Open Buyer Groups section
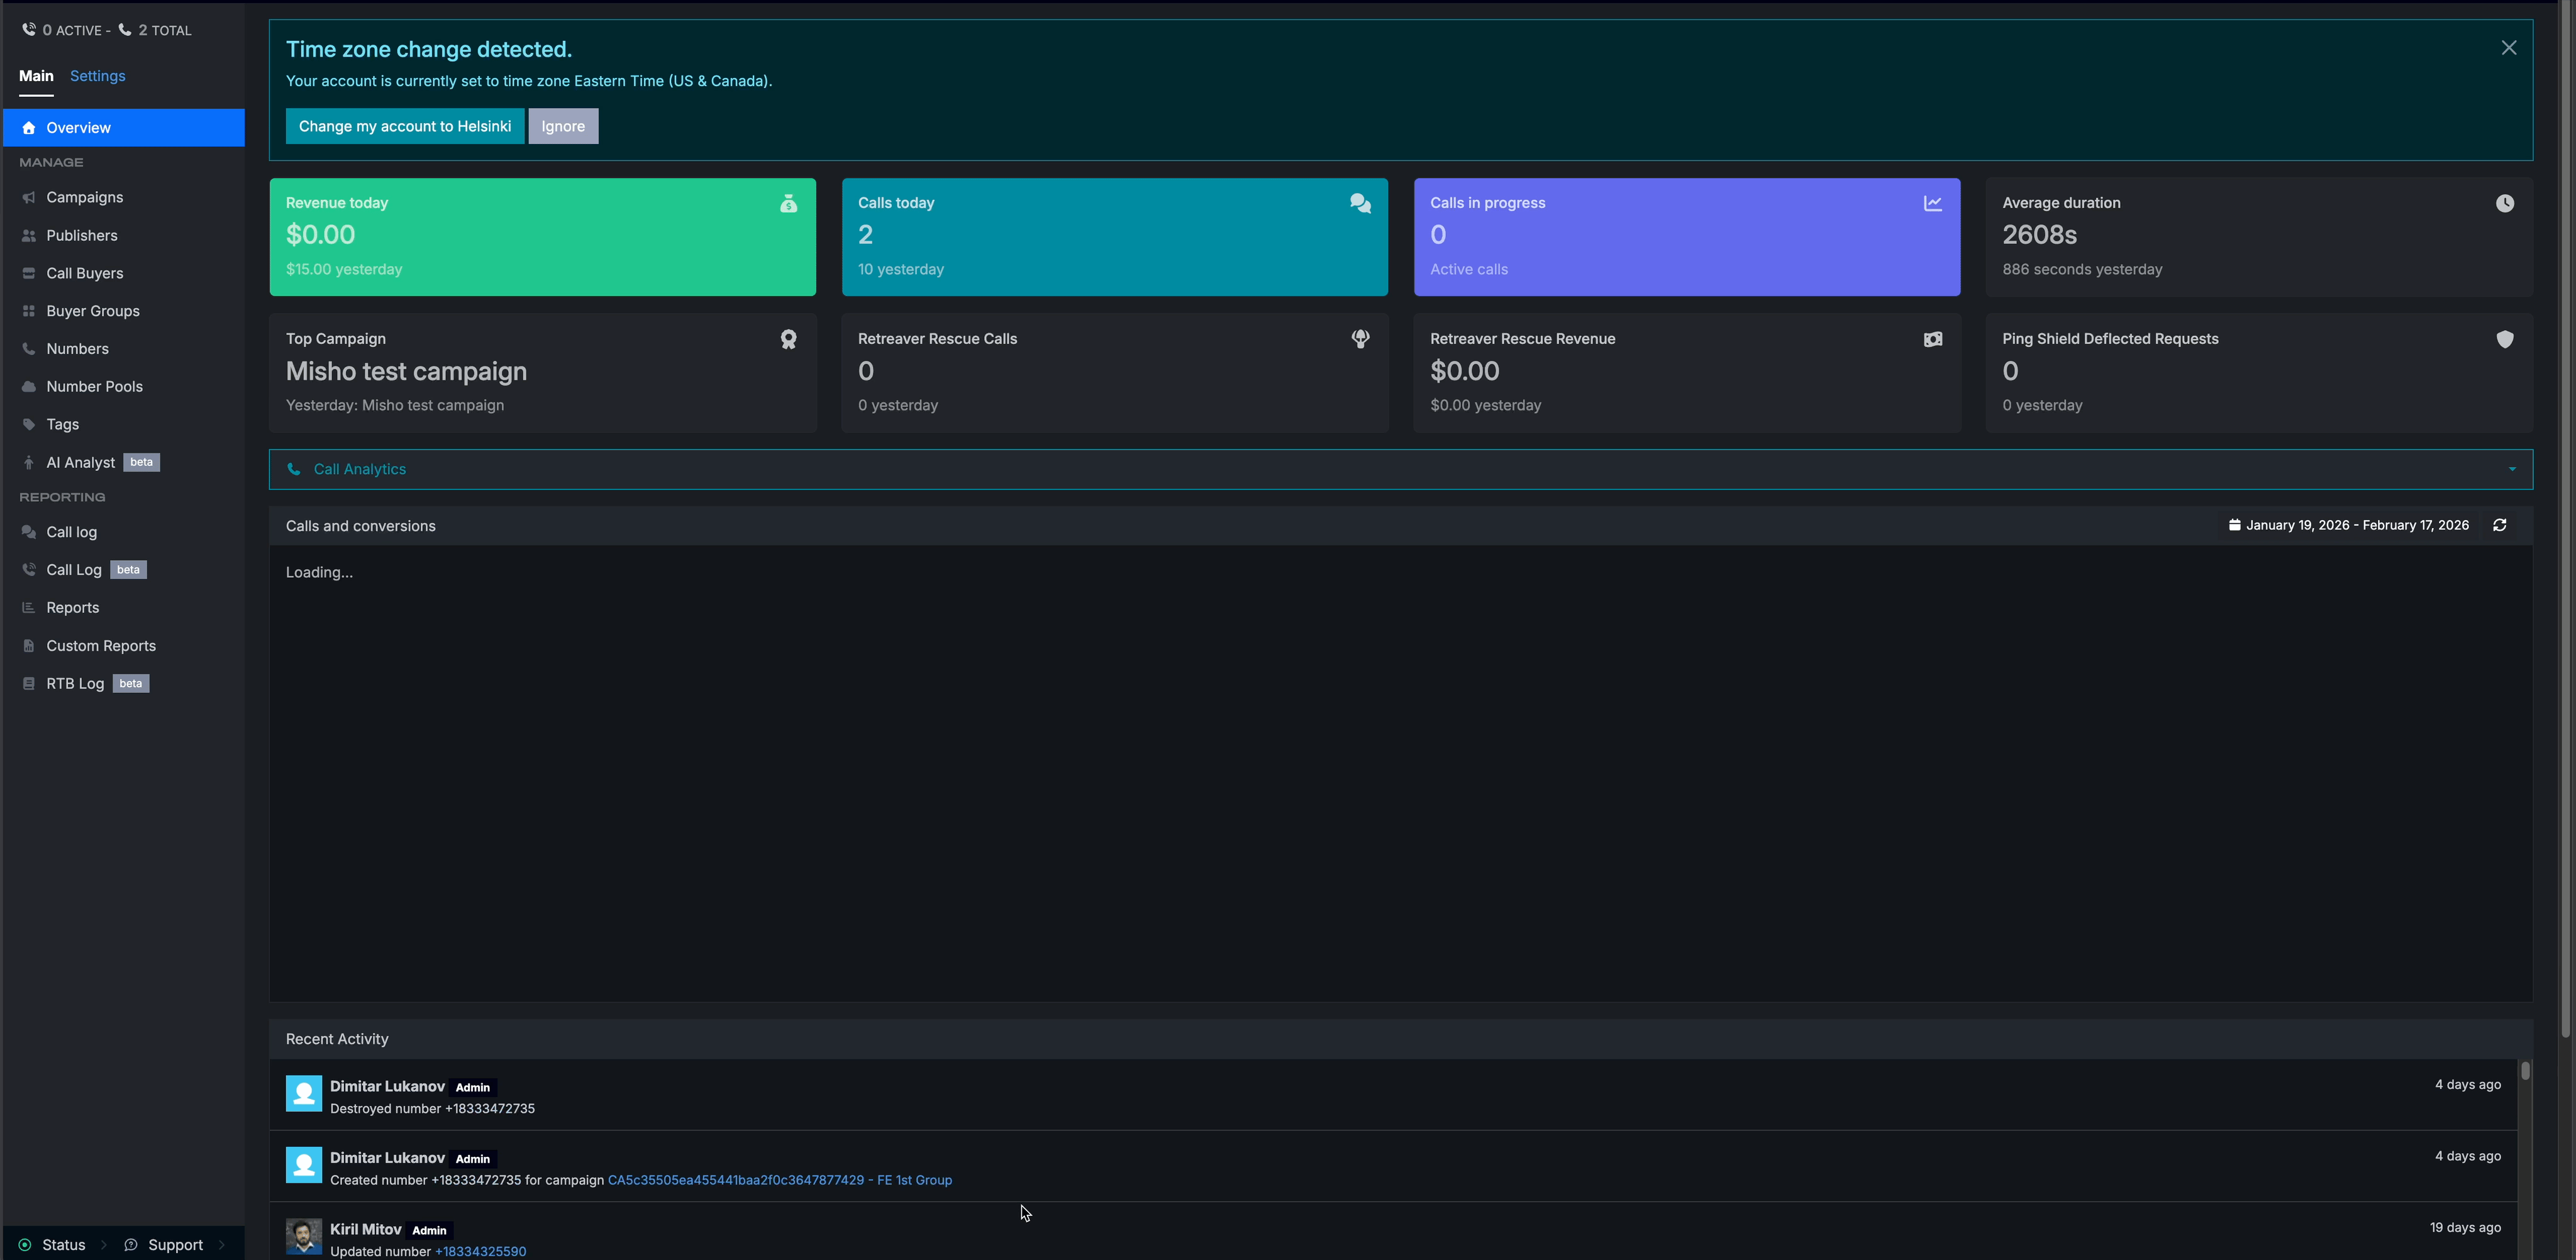 pos(92,311)
